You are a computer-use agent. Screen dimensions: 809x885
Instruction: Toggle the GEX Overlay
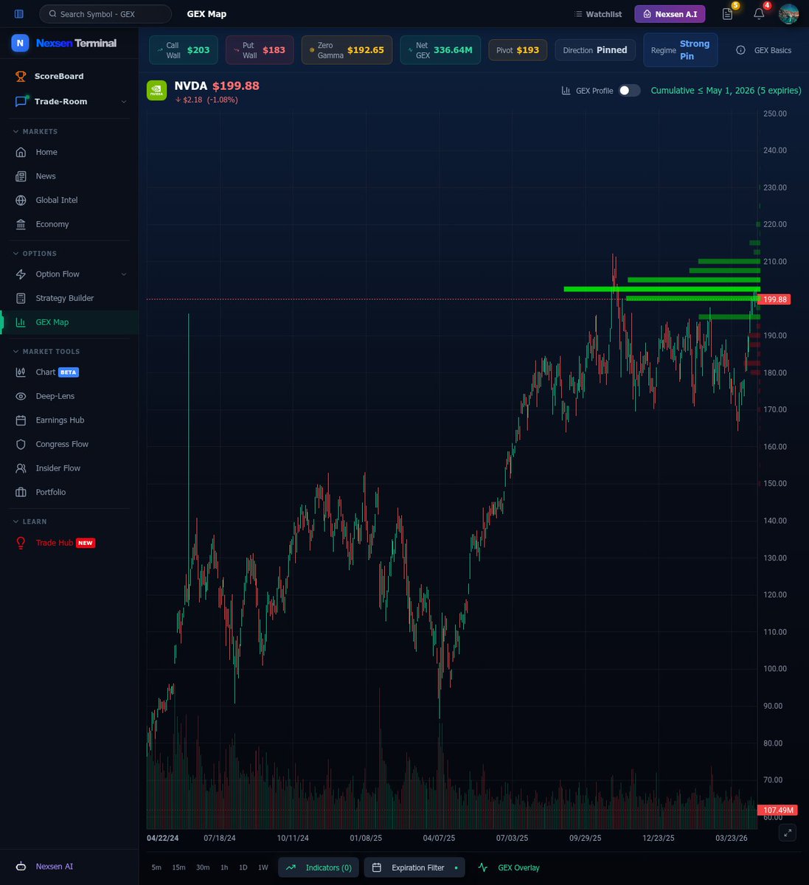coord(510,867)
